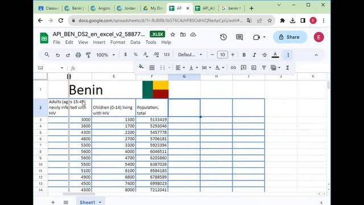Click the font size field
Screen dimensions: 364x205
pyautogui.click(x=222, y=55)
